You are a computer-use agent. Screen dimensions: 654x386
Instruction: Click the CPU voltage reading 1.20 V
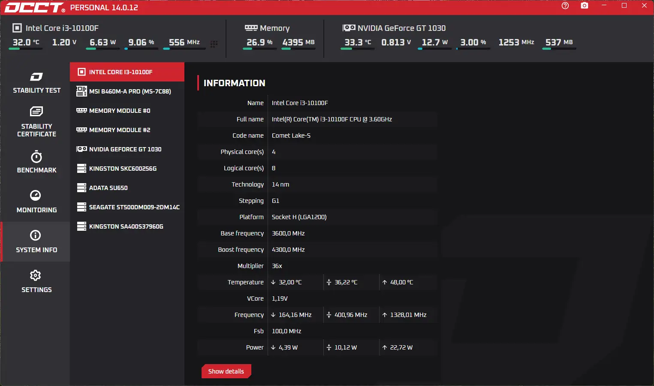(x=64, y=42)
